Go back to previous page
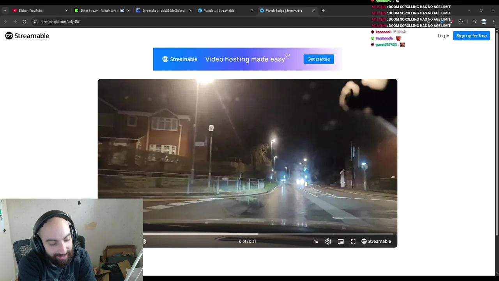 coord(5,21)
